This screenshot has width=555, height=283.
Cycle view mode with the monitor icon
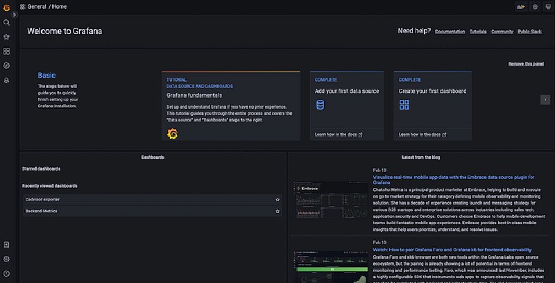pyautogui.click(x=548, y=7)
